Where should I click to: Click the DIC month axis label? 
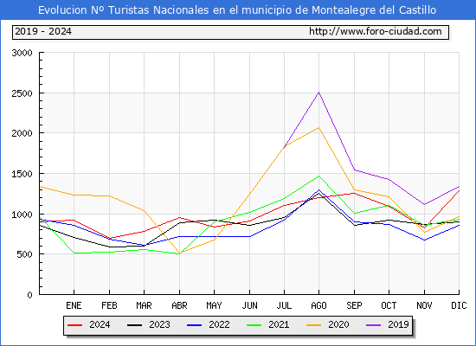[x=459, y=305]
